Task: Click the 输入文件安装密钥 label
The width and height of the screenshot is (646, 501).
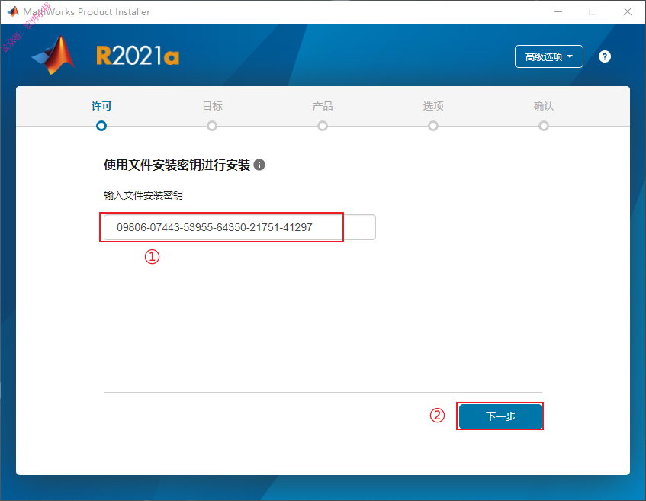Action: coord(143,195)
